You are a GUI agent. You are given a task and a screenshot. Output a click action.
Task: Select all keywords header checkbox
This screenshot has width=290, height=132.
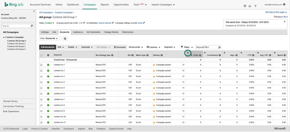[x=41, y=55]
